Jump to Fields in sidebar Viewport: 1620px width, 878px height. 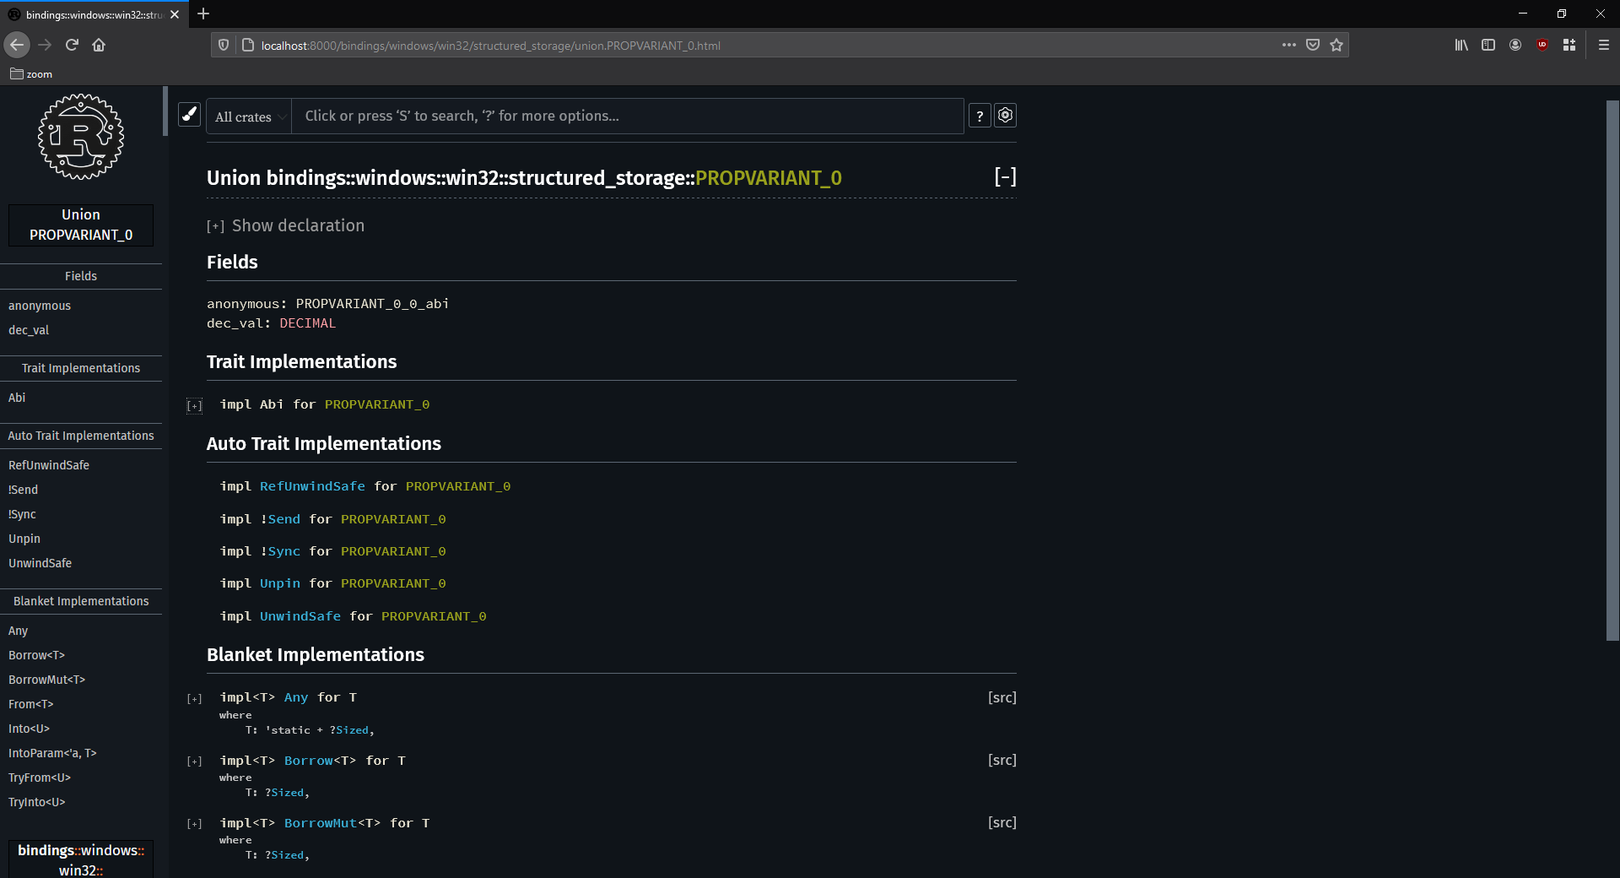[81, 276]
